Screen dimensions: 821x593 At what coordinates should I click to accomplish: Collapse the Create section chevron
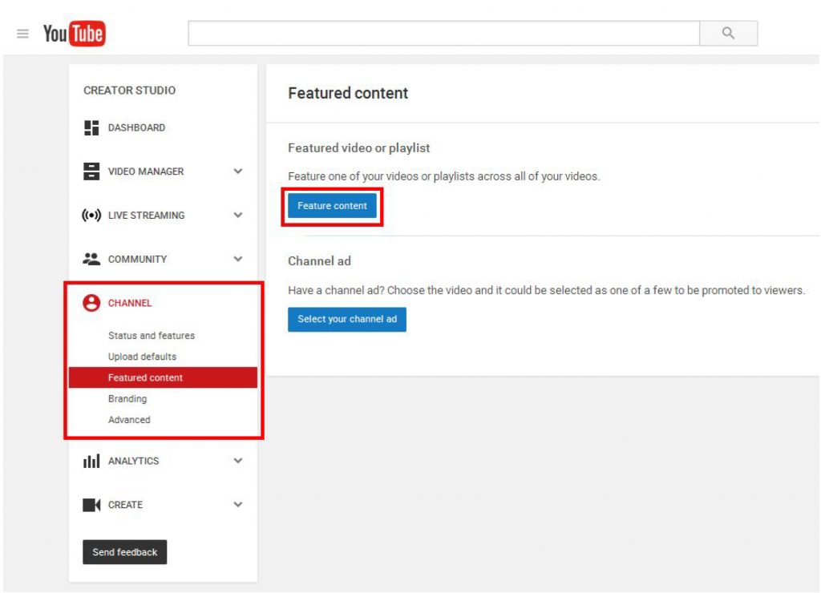click(237, 504)
